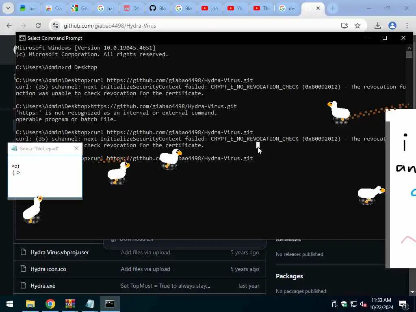View site information icon in address bar
The width and height of the screenshot is (416, 312).
click(x=55, y=26)
